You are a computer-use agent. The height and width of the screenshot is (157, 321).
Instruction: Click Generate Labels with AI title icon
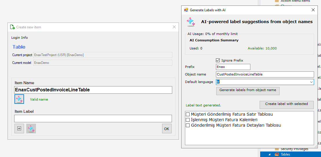pos(186,10)
